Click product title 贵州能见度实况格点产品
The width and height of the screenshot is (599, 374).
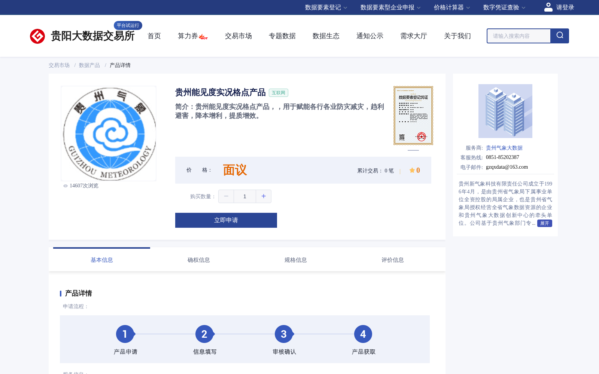pyautogui.click(x=221, y=92)
